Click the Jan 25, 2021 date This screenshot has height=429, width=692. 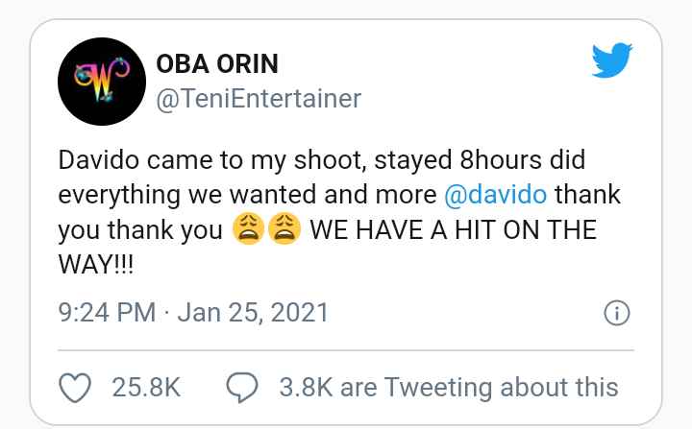(x=254, y=312)
